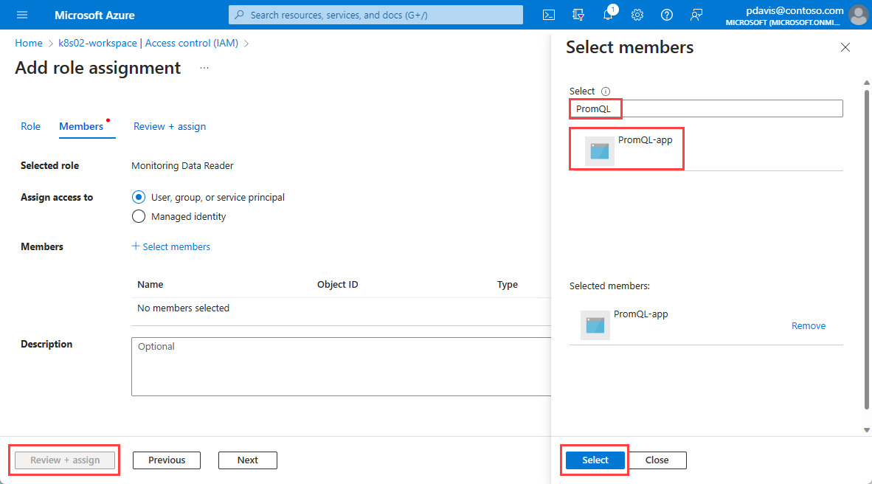This screenshot has height=484, width=872.
Task: Click the blue Select button
Action: point(595,460)
